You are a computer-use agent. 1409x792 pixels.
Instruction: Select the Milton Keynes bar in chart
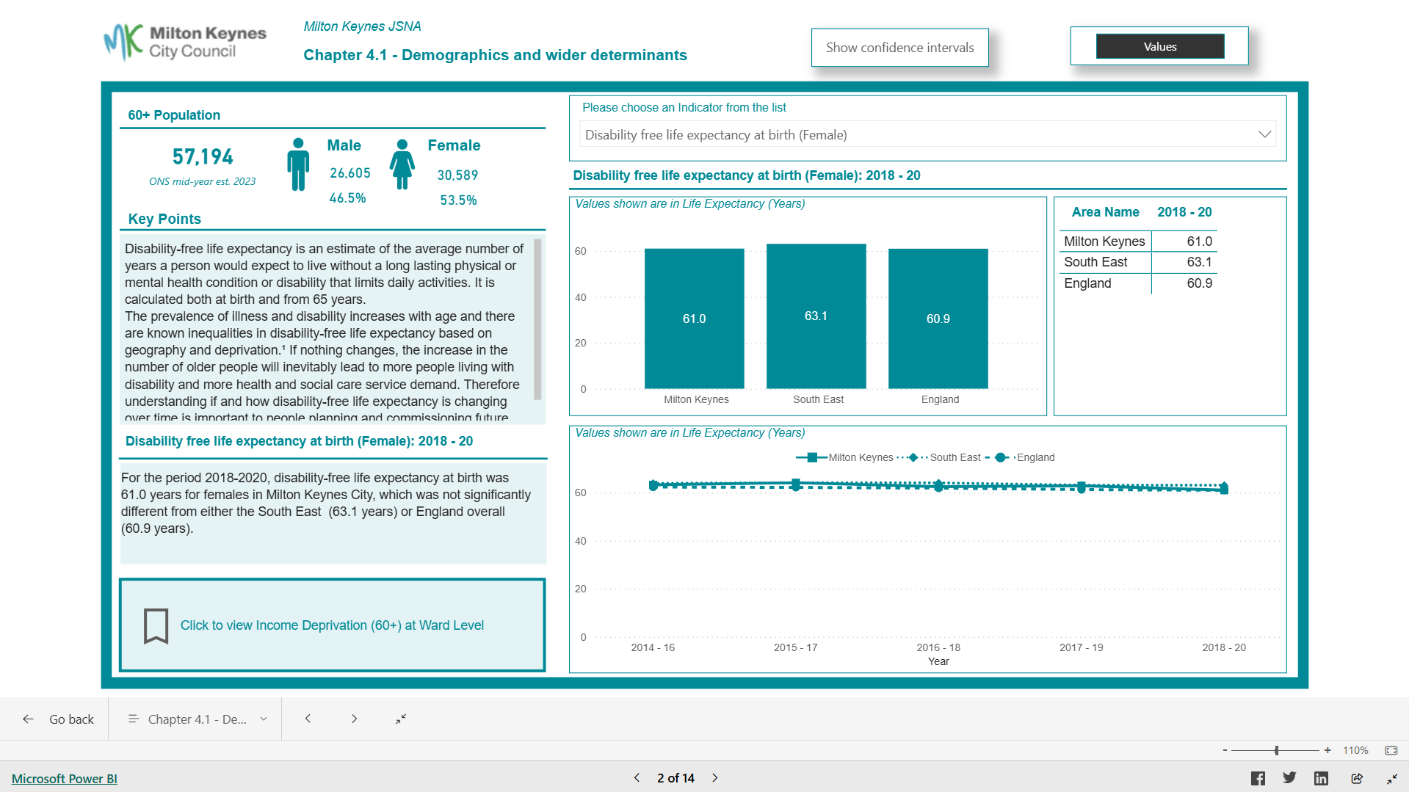[x=695, y=319]
